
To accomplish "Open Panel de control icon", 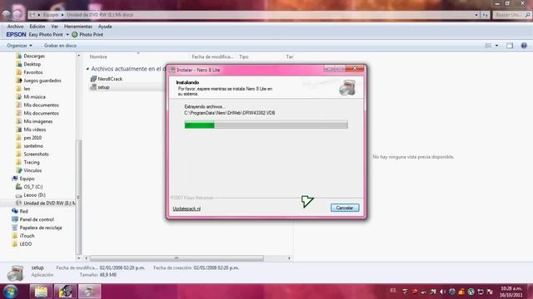I will tap(15, 219).
